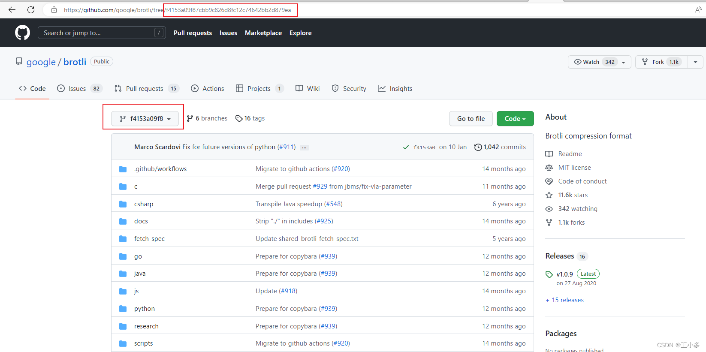706x352 pixels.
Task: Click the Search or jump to field
Action: (102, 33)
